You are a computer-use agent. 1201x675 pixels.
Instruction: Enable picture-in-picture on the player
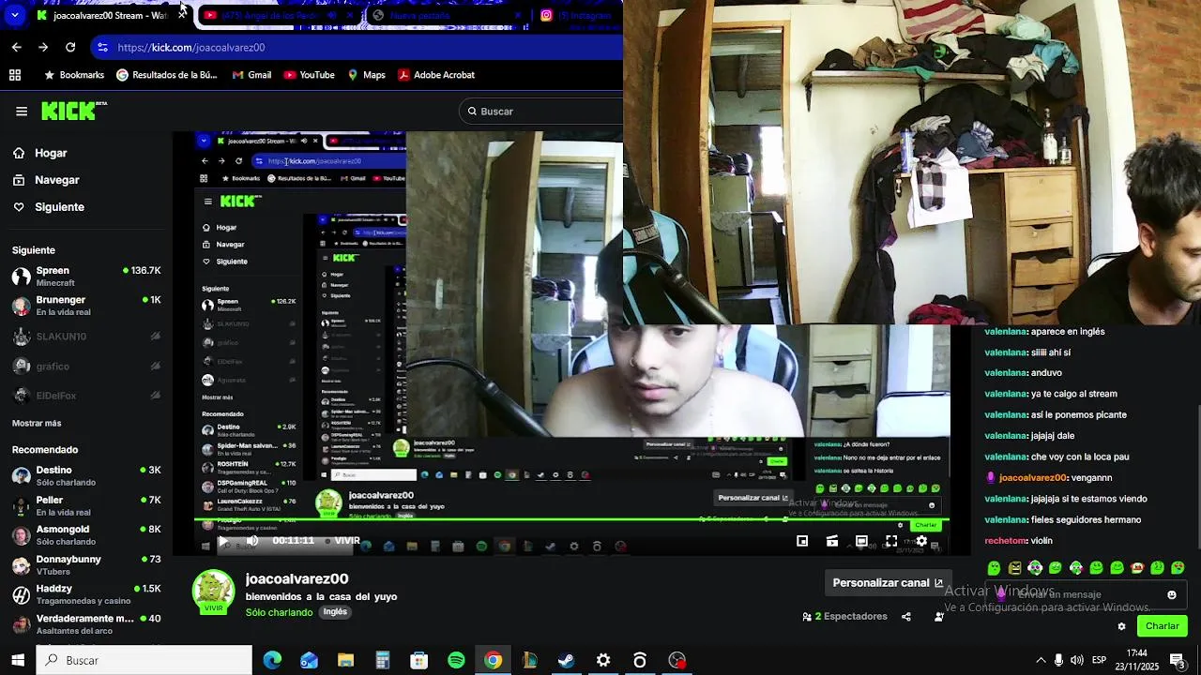802,541
